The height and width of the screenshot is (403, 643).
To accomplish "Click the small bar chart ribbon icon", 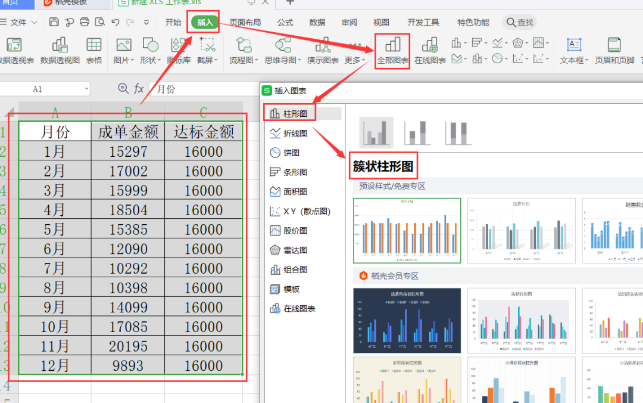I will [477, 43].
